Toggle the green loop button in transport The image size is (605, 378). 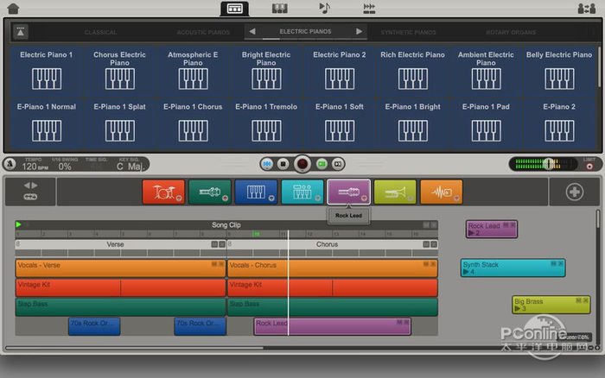pos(322,163)
